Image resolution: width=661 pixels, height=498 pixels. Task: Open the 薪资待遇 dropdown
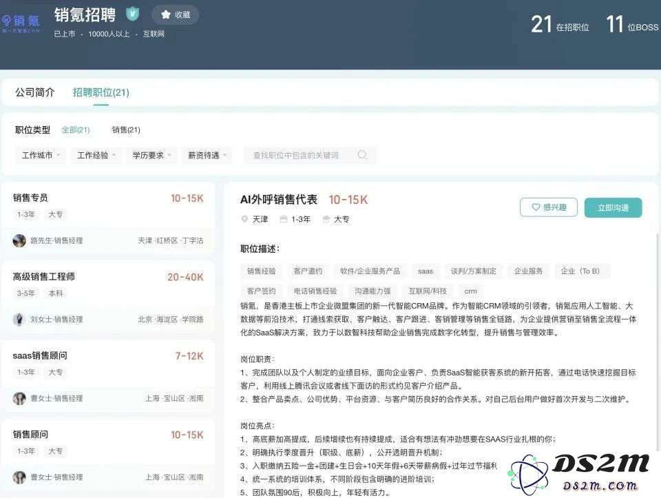pos(207,155)
